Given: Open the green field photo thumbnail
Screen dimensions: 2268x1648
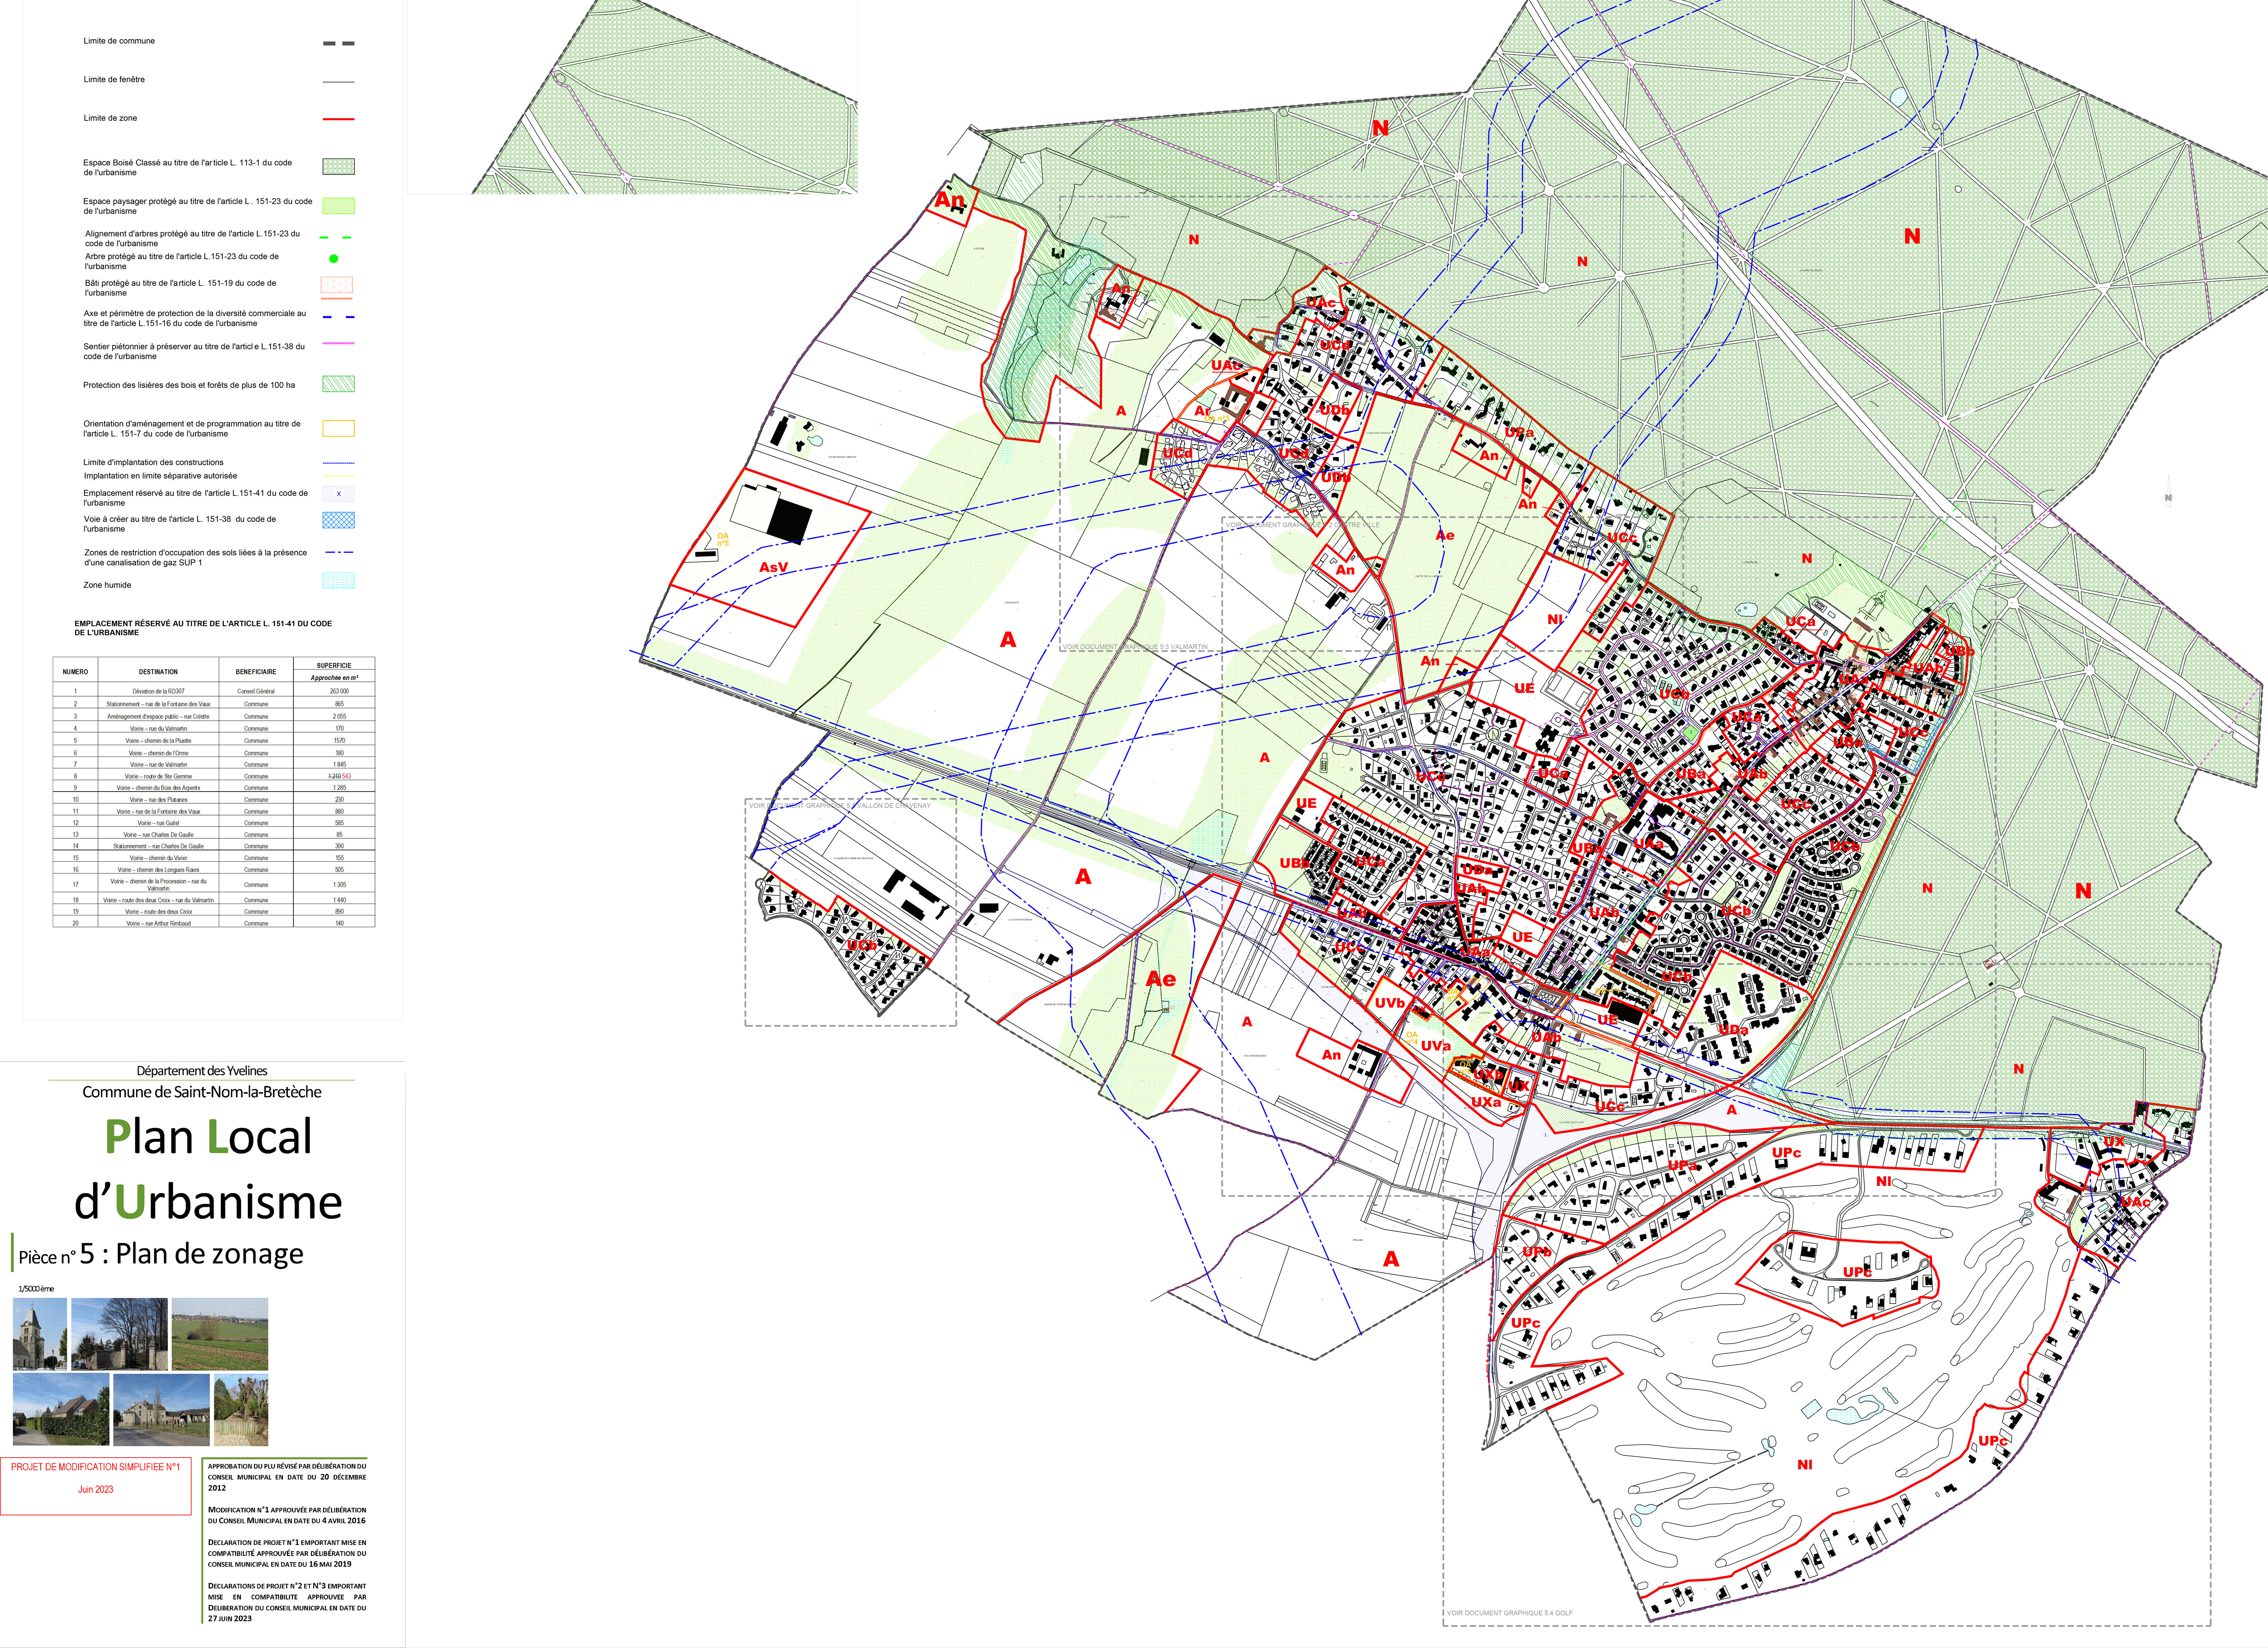Looking at the screenshot, I should (220, 1334).
